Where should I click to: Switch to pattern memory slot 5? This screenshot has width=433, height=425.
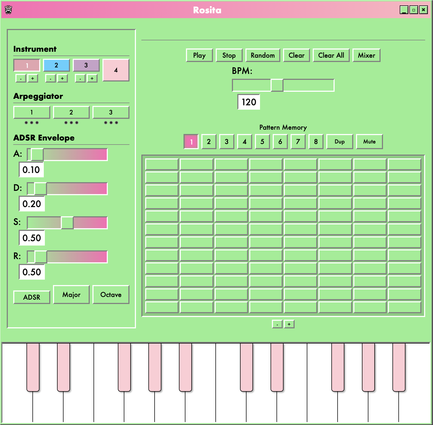click(262, 142)
